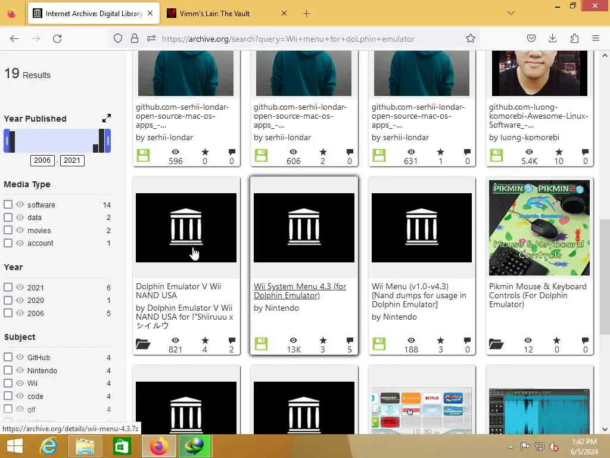Open Action Center flag in system tray
This screenshot has height=458, width=610.
tap(525, 446)
